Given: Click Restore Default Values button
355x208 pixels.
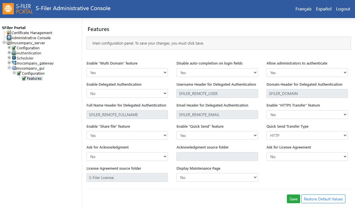Looking at the screenshot, I should click(323, 199).
